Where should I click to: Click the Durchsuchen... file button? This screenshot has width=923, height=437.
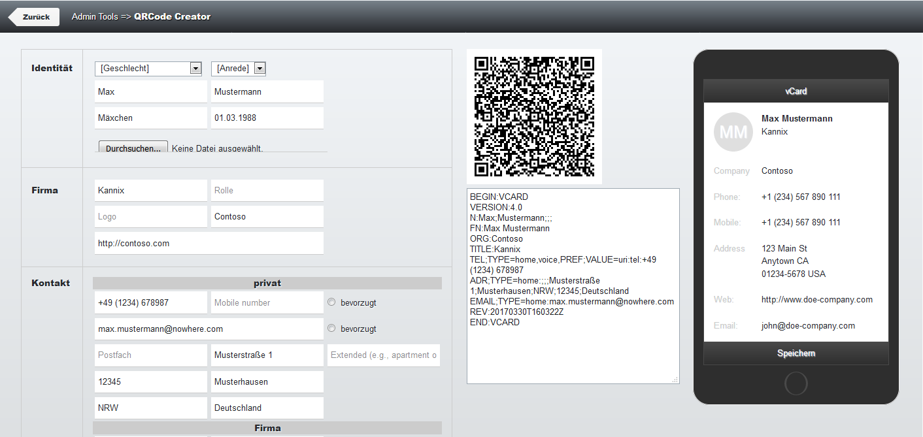point(133,148)
